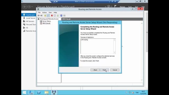Screen dimensions: 169x95
Task: Click the Back arrow toolbar icon
Action: point(39,16)
